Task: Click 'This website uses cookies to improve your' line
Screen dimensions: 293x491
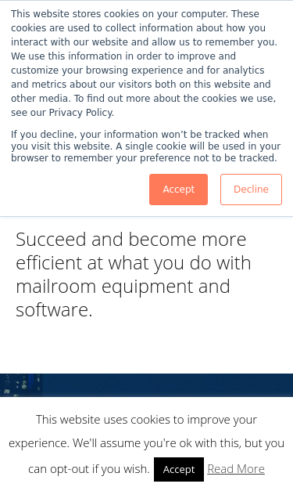Action: (147, 420)
